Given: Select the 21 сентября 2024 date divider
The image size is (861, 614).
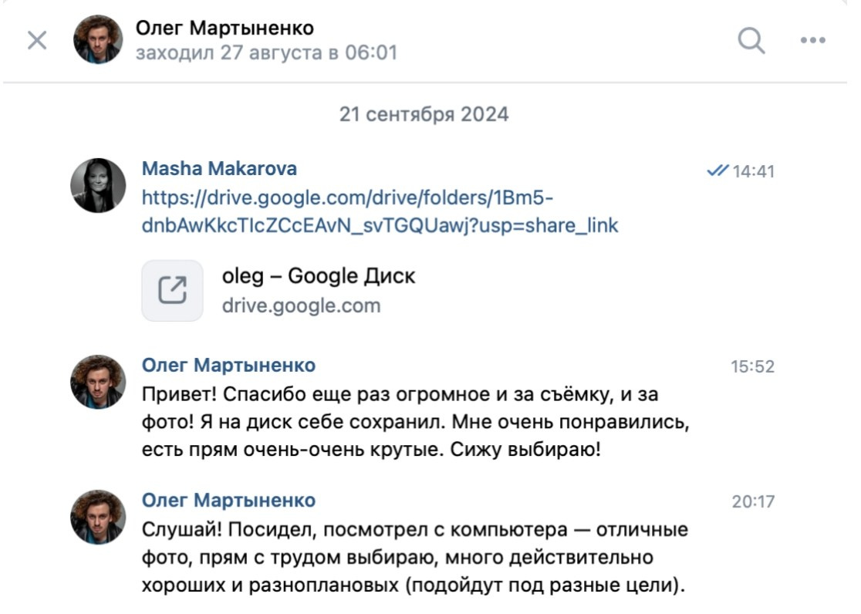Looking at the screenshot, I should tap(423, 114).
